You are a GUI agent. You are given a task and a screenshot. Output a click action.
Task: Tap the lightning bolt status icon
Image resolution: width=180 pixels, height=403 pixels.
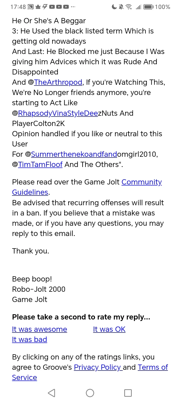[x=45, y=7]
